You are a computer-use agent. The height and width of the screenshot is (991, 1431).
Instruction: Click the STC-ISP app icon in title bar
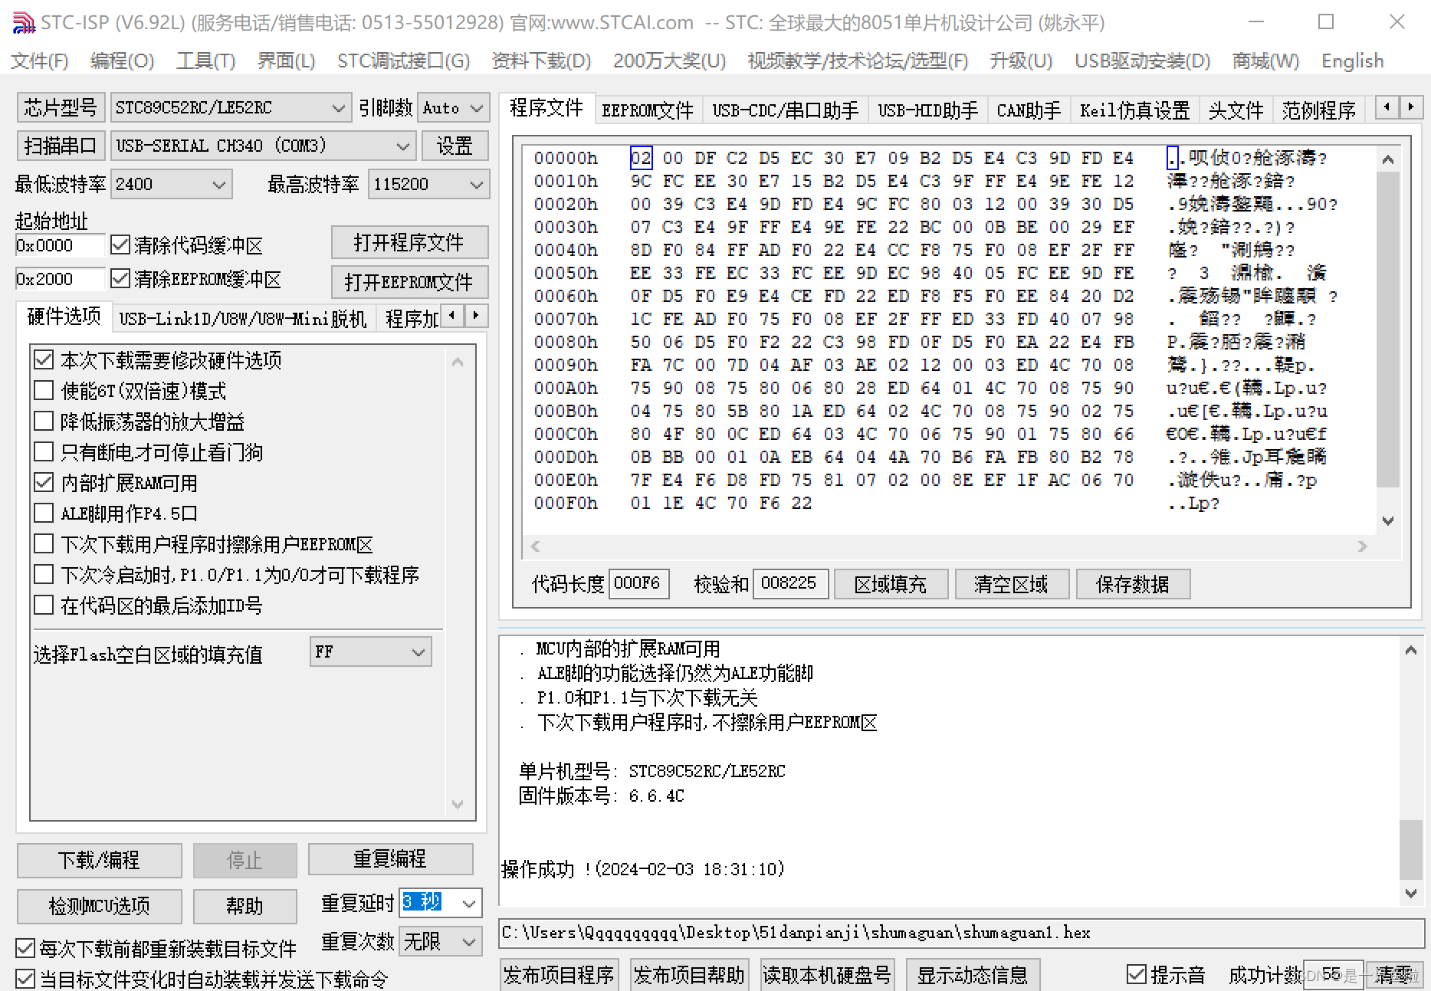coord(24,23)
